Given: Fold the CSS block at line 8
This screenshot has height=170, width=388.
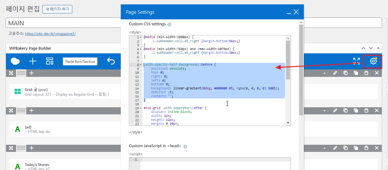Looking at the screenshot, I should (141, 65).
